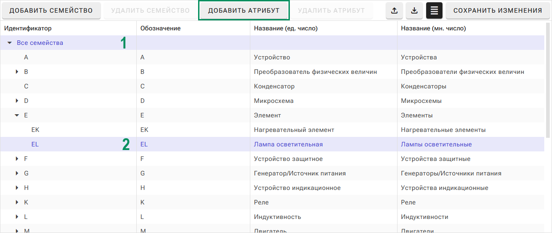
Task: Click Название (мн. число) column header
Action: pos(433,28)
